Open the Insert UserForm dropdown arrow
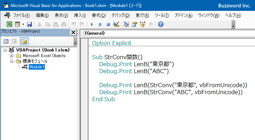 coord(23,24)
